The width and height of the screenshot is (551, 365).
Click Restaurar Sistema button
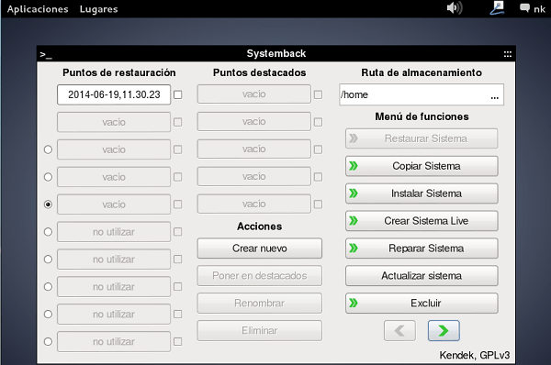click(422, 138)
